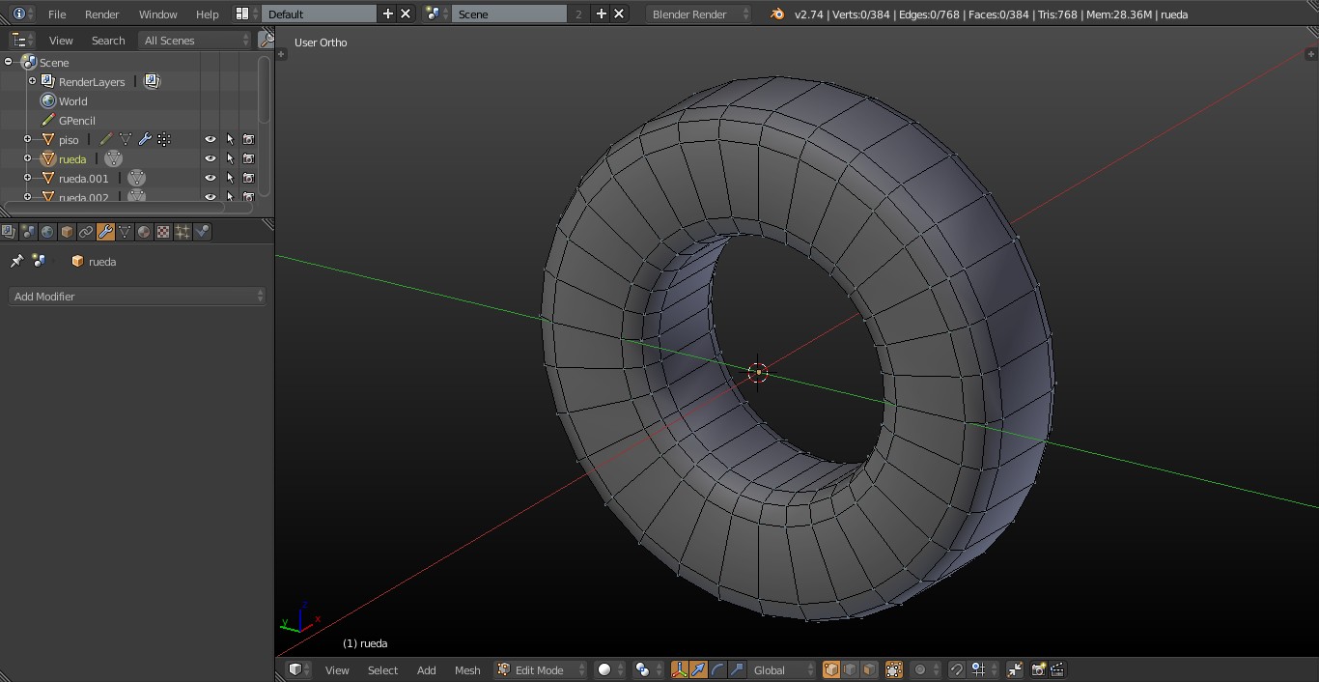Select the Scale manipulator icon
Screen dimensions: 1319x682
(x=737, y=669)
